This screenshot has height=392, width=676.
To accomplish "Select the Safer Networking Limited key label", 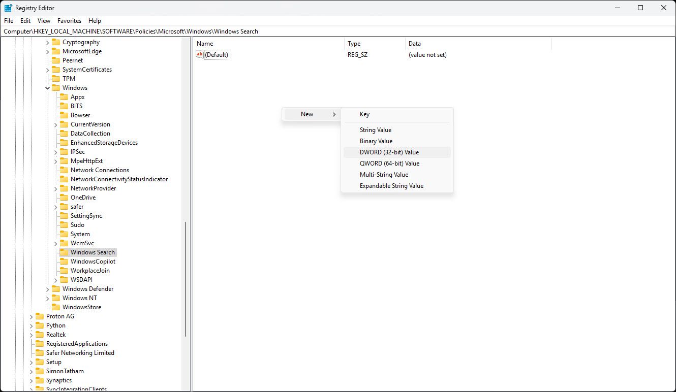I will (x=80, y=353).
